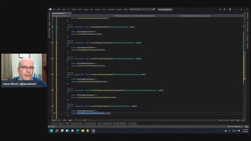Open the Tools menu
This screenshot has height=141, width=251.
pos(104,9)
